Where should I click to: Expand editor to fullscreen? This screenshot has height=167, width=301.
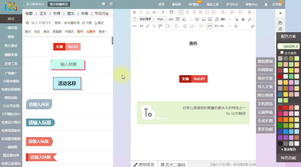pos(252,26)
